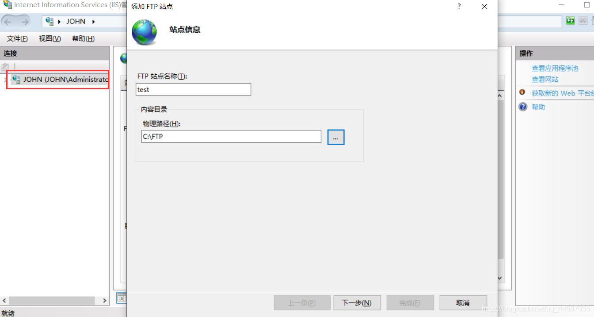This screenshot has width=594, height=317.
Task: Click the features view icon at the bottom
Action: tap(122, 298)
